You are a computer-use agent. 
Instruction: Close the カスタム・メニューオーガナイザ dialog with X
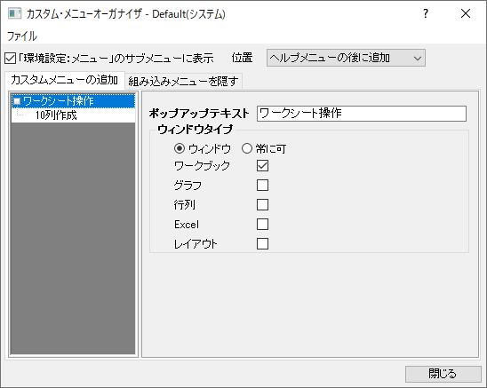tap(466, 13)
